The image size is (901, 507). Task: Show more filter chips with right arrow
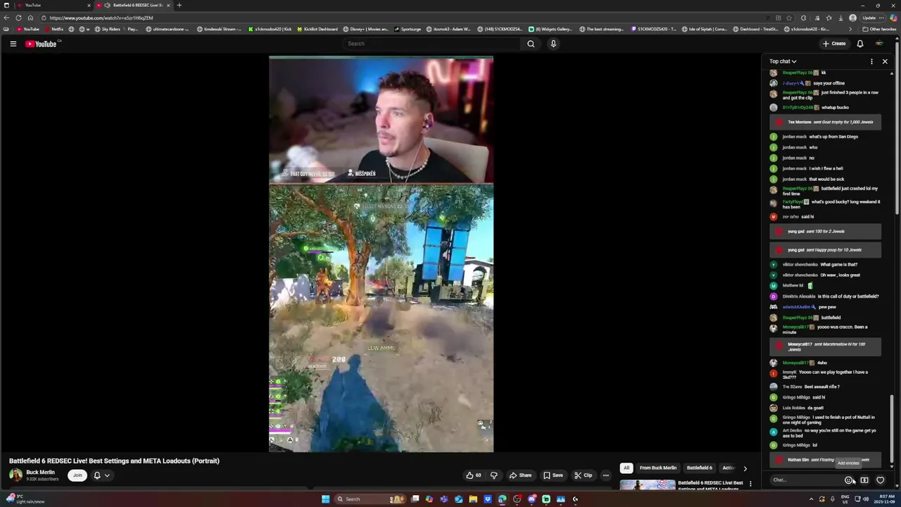click(x=745, y=468)
